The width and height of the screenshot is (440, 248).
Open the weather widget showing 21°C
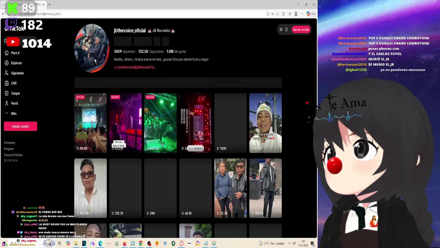tap(272, 244)
